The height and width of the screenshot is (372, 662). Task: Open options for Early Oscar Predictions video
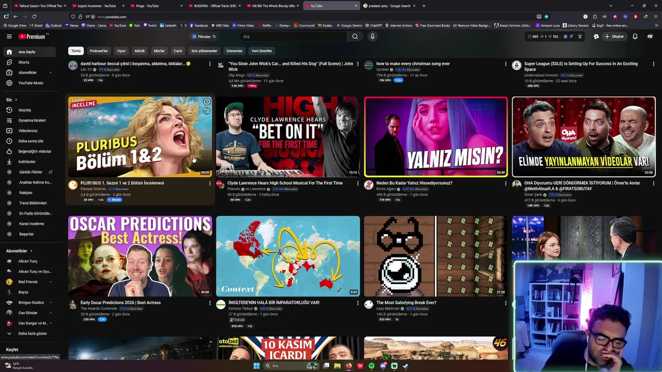[209, 303]
